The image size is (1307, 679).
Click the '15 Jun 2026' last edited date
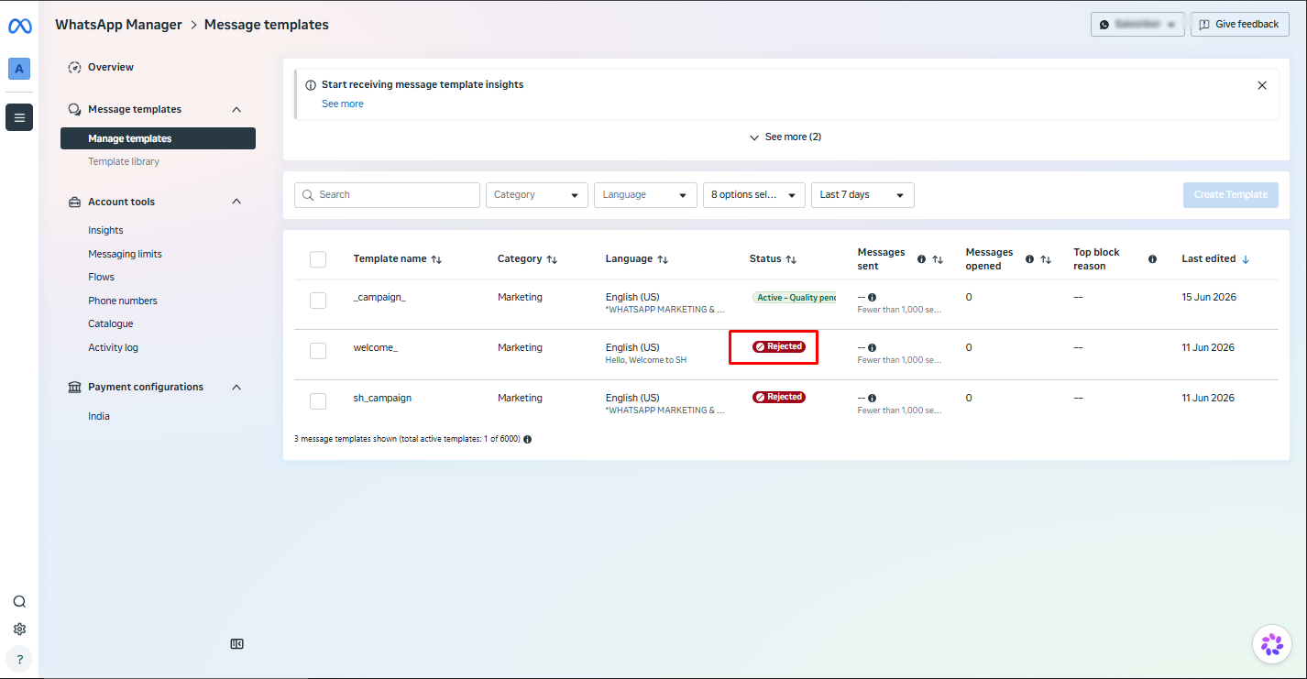click(1209, 297)
